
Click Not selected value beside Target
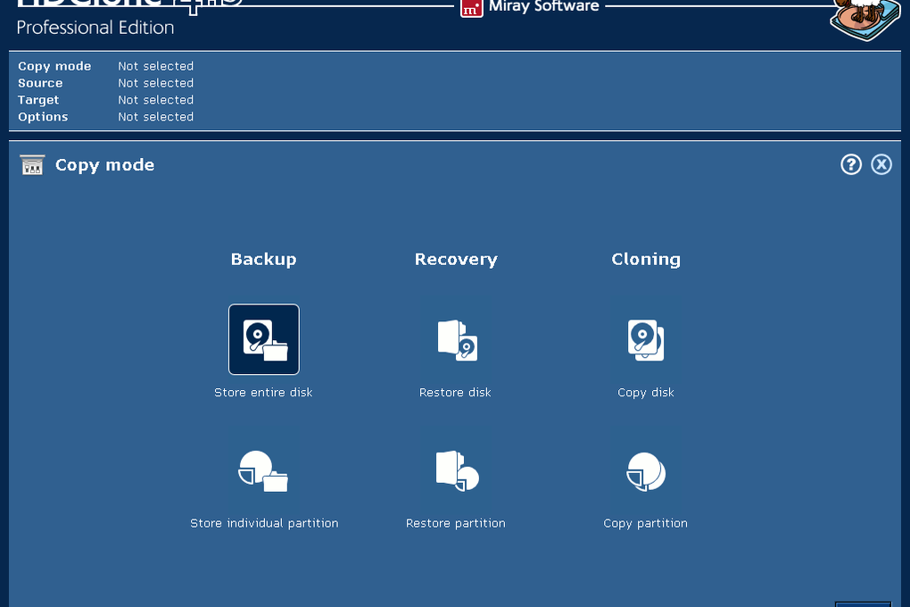coord(155,100)
